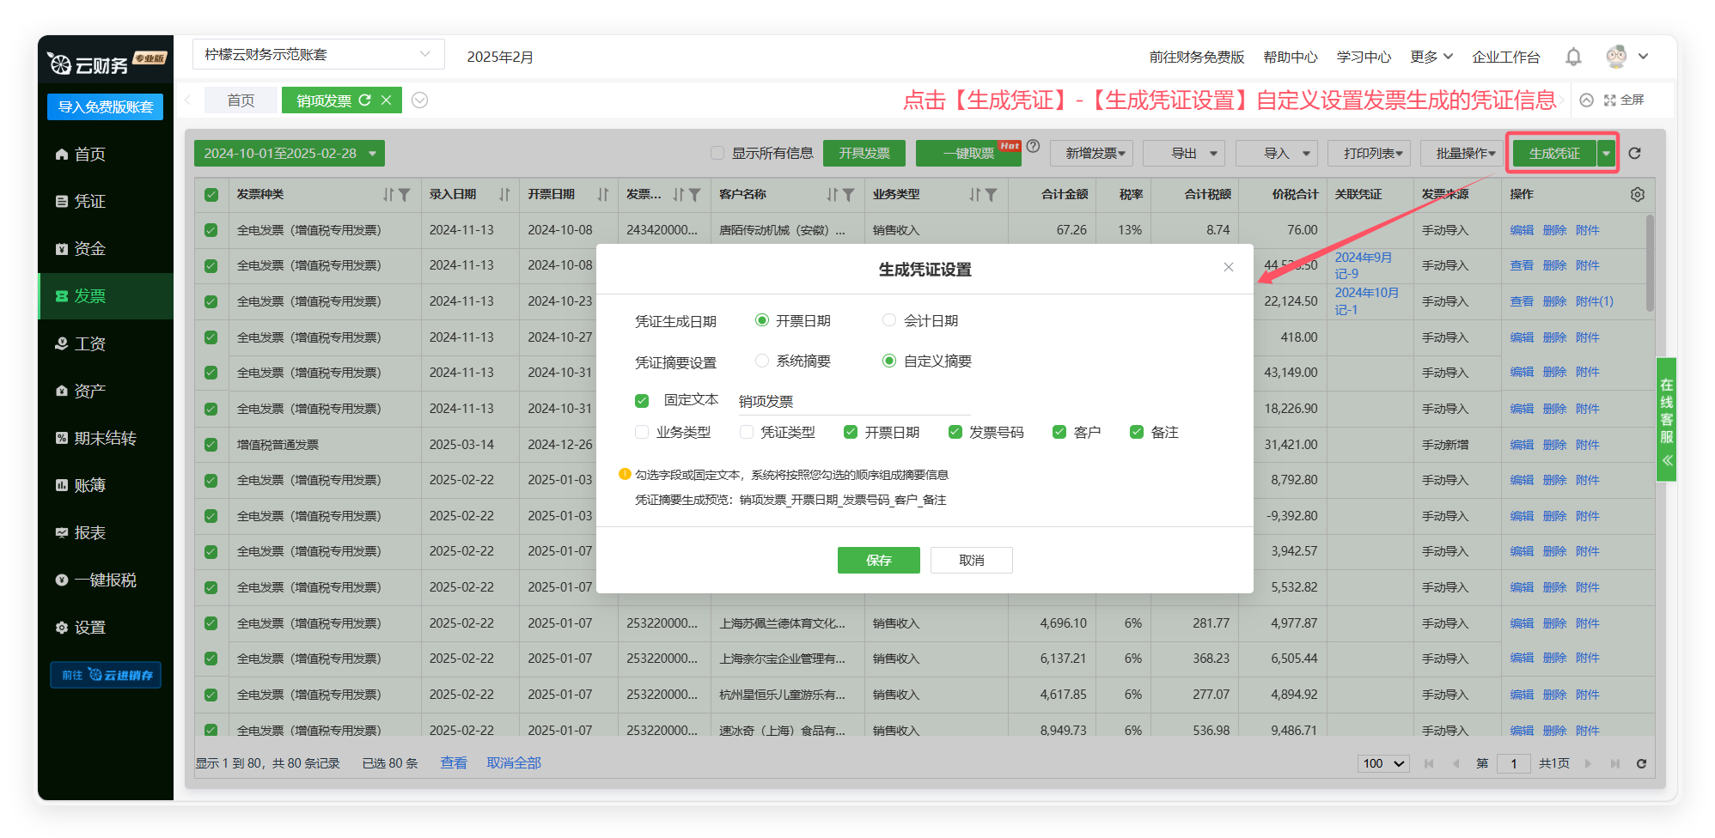Expand the 生成凭证 dropdown arrow
Image resolution: width=1715 pixels, height=838 pixels.
1606,154
